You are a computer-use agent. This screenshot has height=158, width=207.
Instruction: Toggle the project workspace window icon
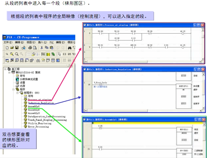tap(7, 61)
